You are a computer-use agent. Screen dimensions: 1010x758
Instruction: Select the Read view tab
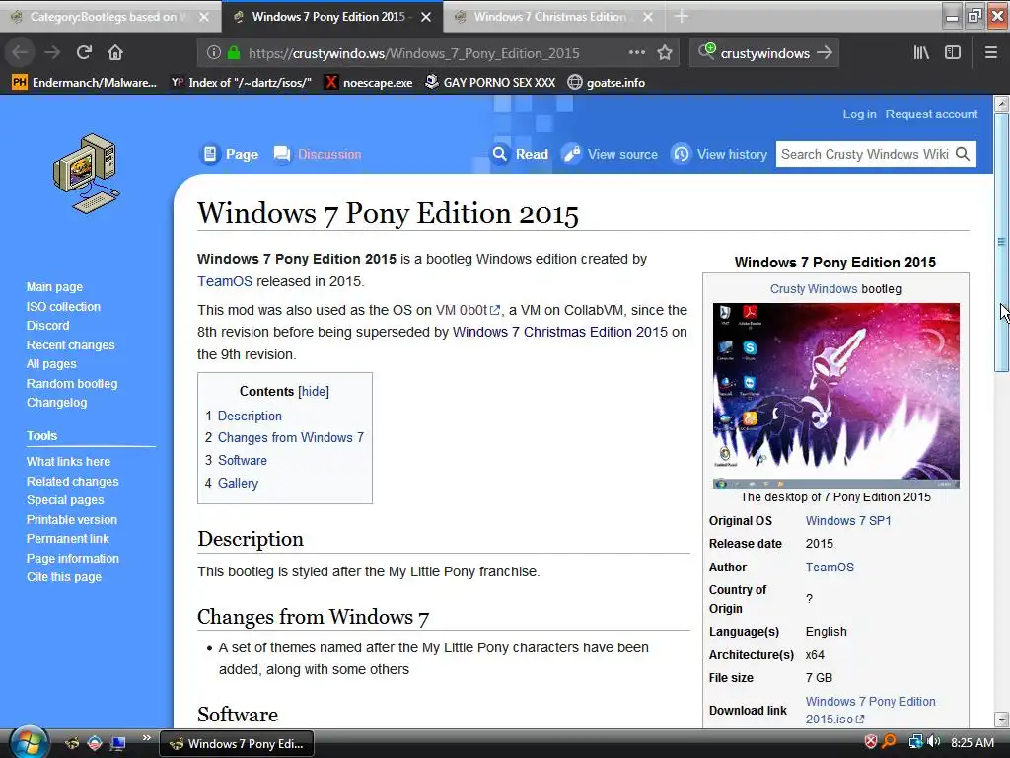(520, 154)
